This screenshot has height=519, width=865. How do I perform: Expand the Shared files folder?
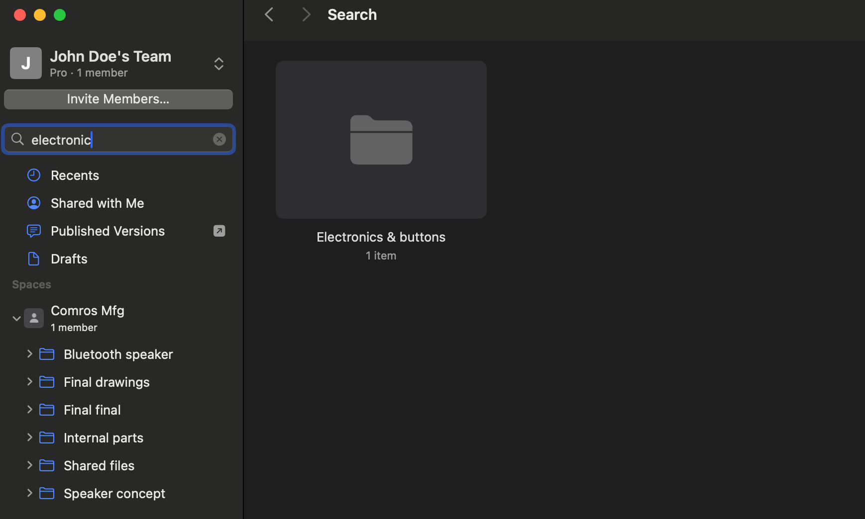pyautogui.click(x=29, y=465)
